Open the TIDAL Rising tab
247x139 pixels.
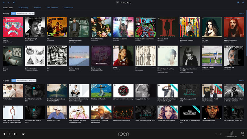(23, 7)
